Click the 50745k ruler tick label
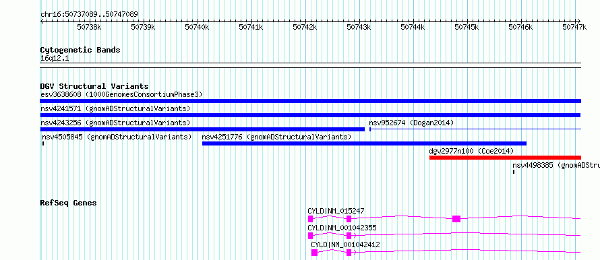600x260 pixels. pyautogui.click(x=467, y=27)
